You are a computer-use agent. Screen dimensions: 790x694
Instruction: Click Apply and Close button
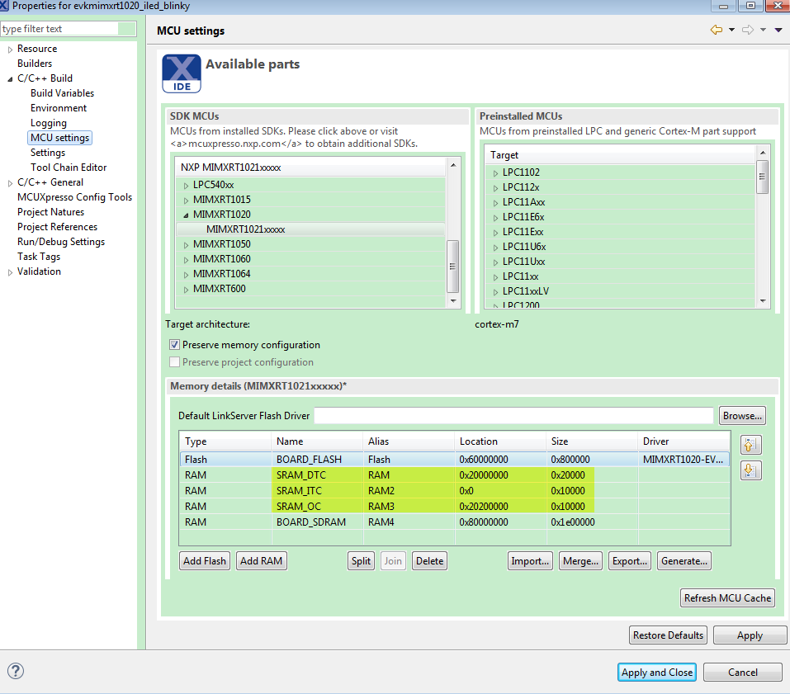pos(656,673)
